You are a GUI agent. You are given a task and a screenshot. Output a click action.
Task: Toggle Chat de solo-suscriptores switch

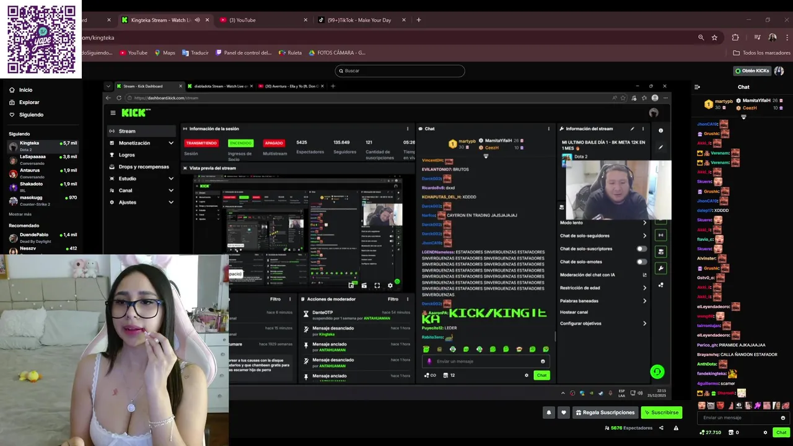pos(642,248)
